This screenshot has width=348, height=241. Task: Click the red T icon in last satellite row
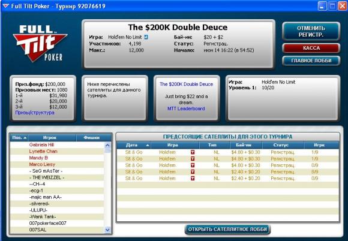click(193, 178)
